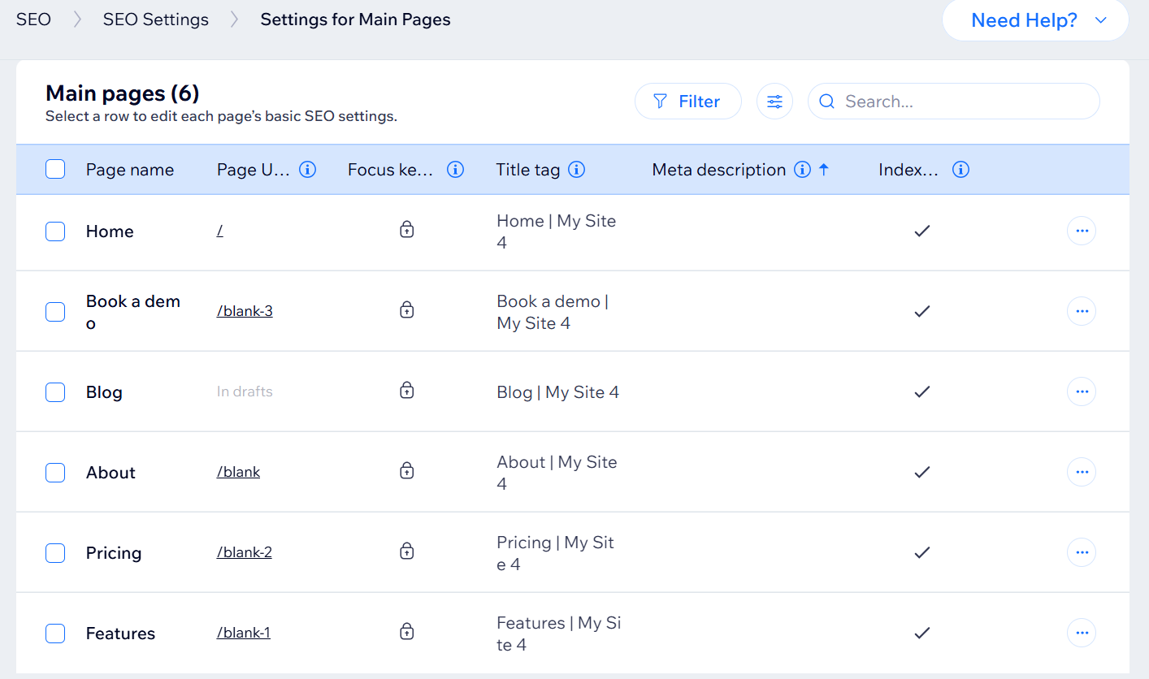Click the Meta description info icon
The image size is (1149, 679).
[802, 170]
